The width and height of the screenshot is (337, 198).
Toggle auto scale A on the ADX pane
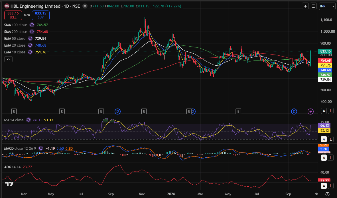coord(324,186)
